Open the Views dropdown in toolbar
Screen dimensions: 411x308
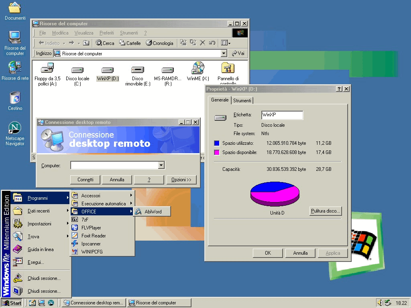226,43
